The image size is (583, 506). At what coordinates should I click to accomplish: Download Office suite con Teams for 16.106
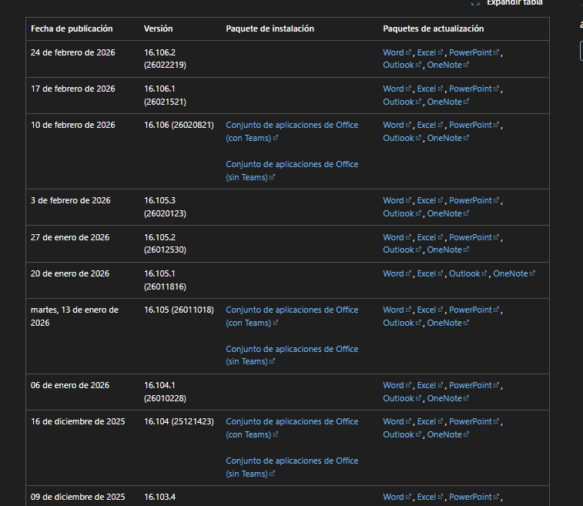click(292, 131)
